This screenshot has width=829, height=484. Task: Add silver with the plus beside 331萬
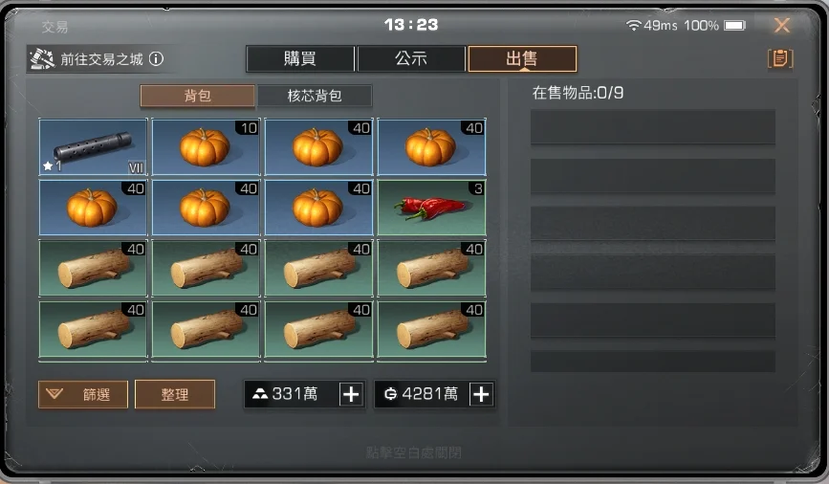coord(351,394)
